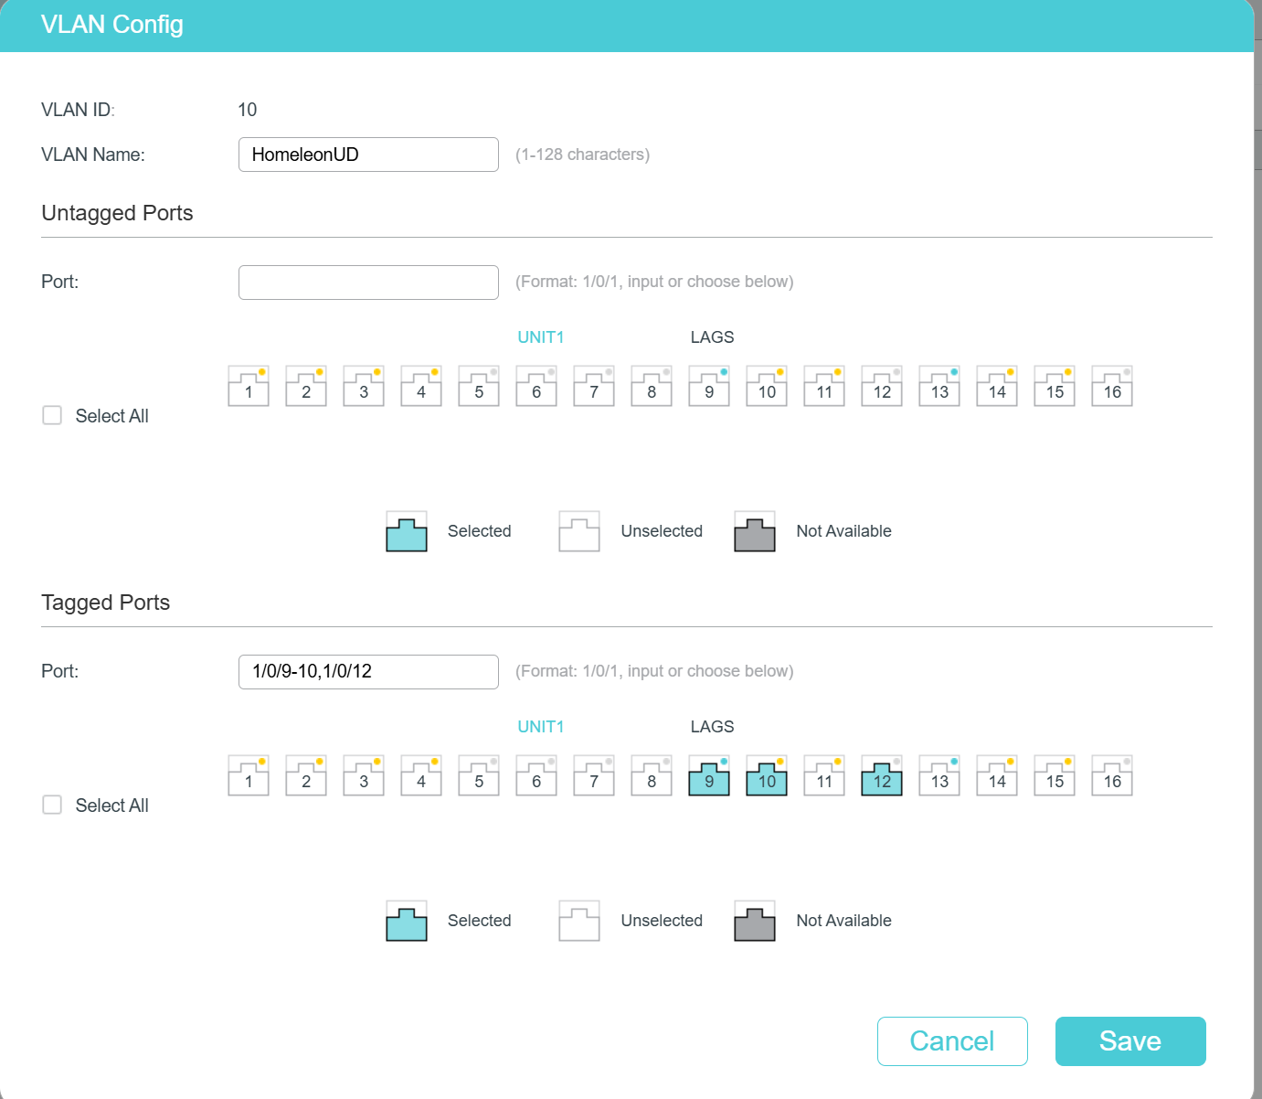This screenshot has height=1099, width=1262.
Task: Select untagged port 5 icon
Action: [x=479, y=388]
